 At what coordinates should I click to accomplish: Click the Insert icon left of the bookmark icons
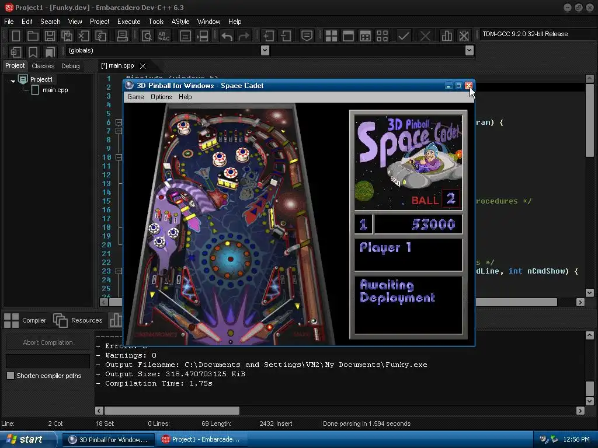[x=16, y=51]
